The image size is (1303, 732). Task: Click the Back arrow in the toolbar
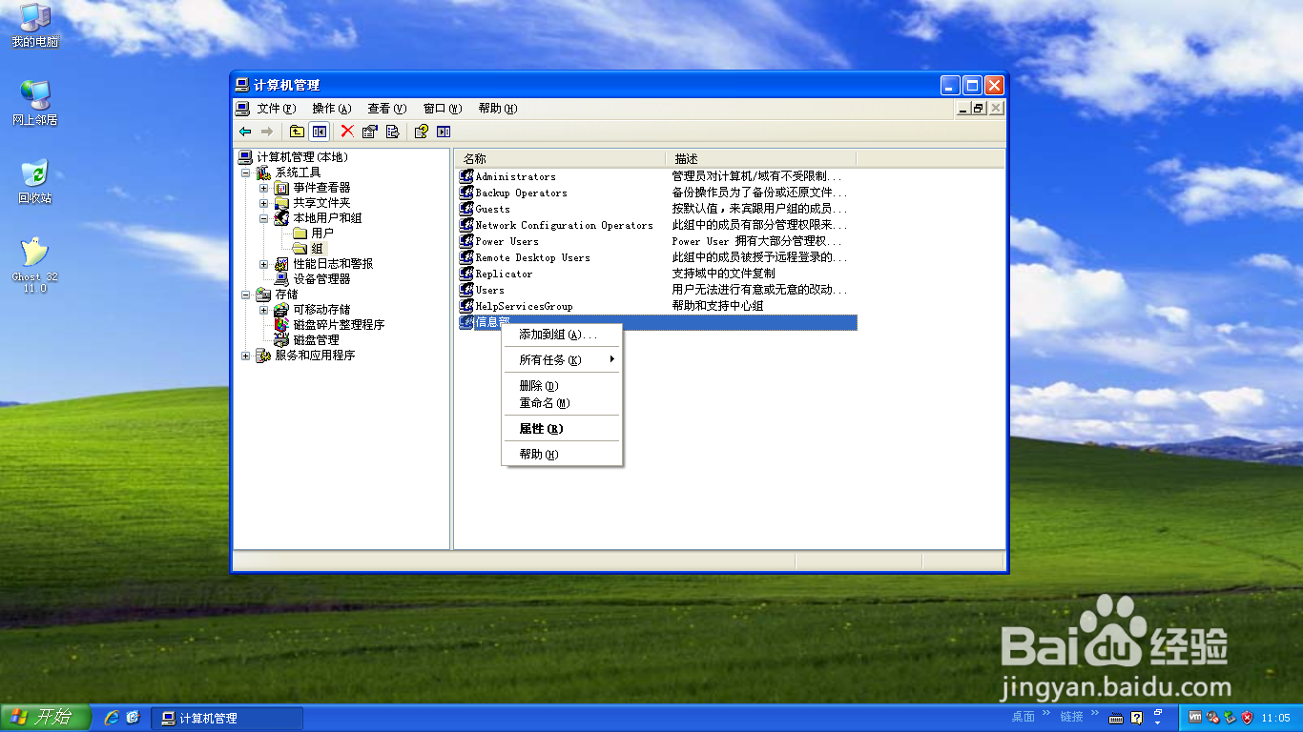(245, 132)
